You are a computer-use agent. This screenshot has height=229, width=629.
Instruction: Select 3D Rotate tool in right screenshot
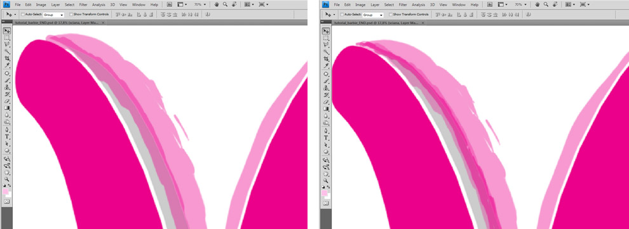click(326, 159)
